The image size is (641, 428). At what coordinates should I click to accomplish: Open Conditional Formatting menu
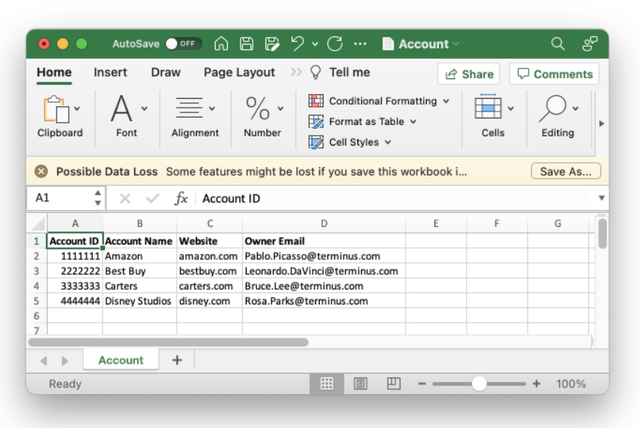tap(379, 101)
